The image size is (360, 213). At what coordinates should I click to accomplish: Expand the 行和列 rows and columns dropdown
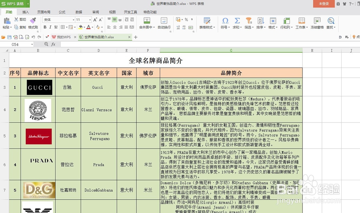point(292,27)
